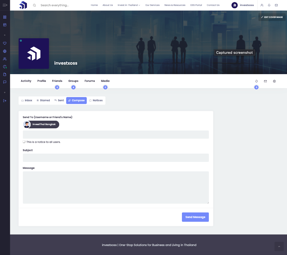Click the scroll-to-top arrow button
Image resolution: width=287 pixels, height=255 pixels.
(x=279, y=247)
